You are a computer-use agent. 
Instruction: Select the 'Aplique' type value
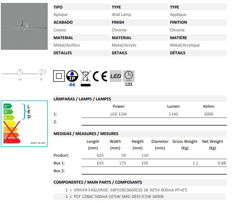[x=60, y=15]
